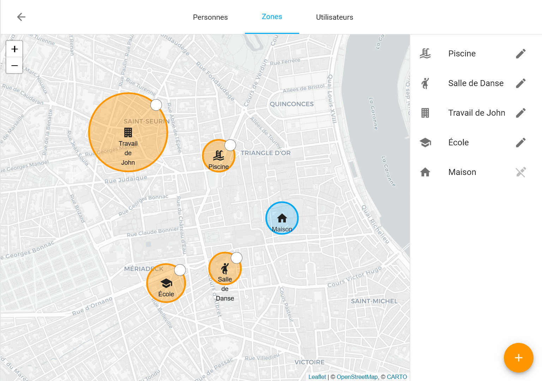The height and width of the screenshot is (381, 542).
Task: Open the OpenStreetMap attribution link
Action: (x=357, y=377)
